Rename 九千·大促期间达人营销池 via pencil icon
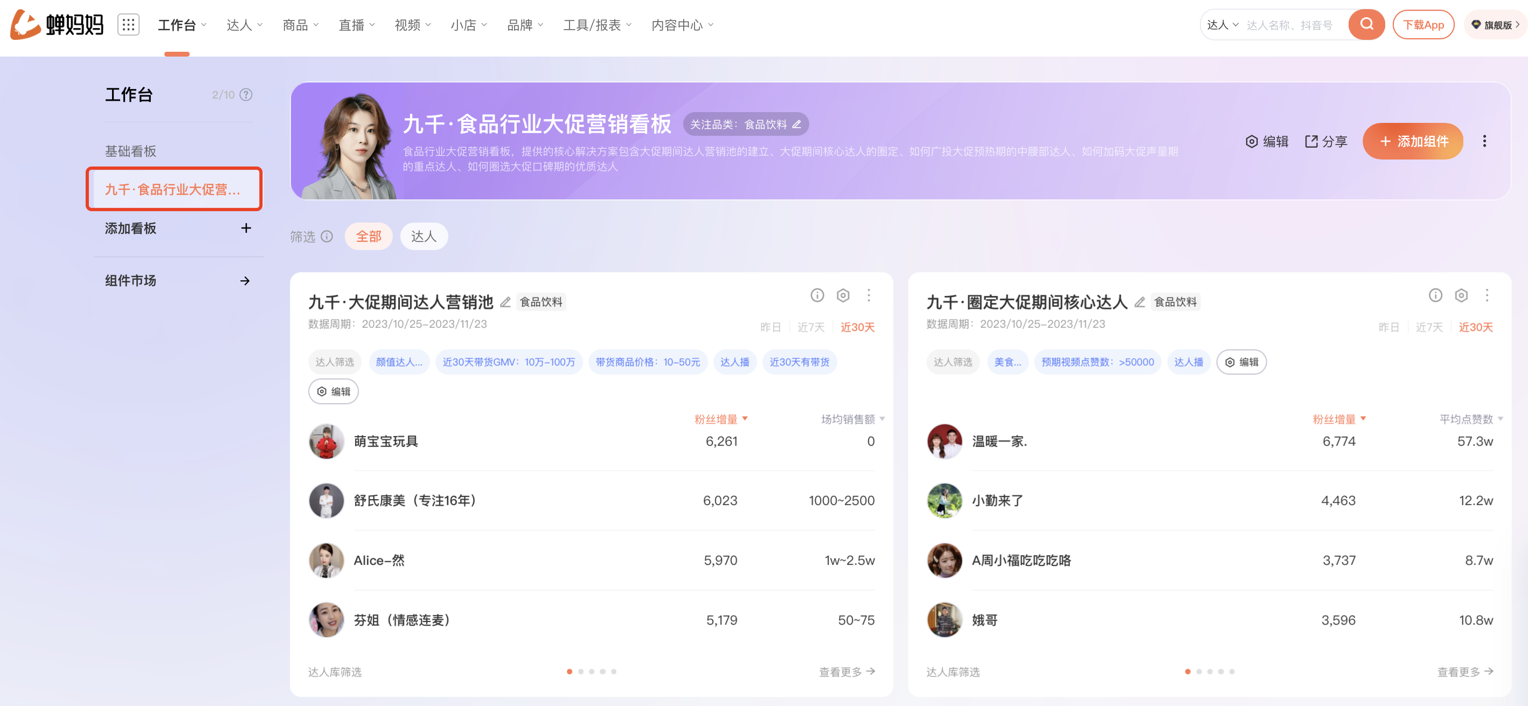Viewport: 1528px width, 706px height. coord(505,302)
